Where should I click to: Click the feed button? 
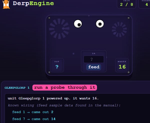(x=94, y=67)
